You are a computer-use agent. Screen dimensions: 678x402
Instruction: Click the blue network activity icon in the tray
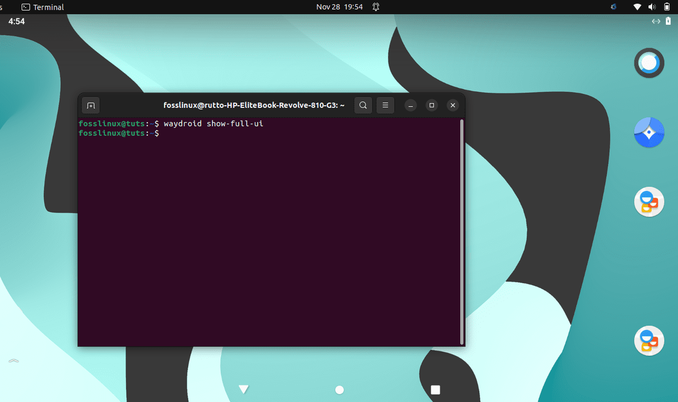(x=613, y=7)
